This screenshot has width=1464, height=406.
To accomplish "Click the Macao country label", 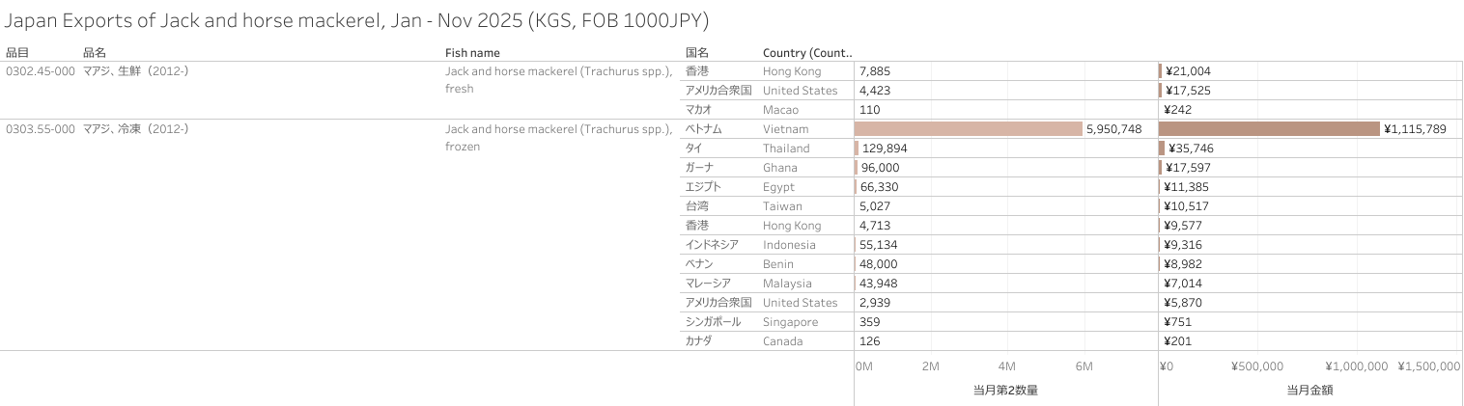I will point(780,110).
